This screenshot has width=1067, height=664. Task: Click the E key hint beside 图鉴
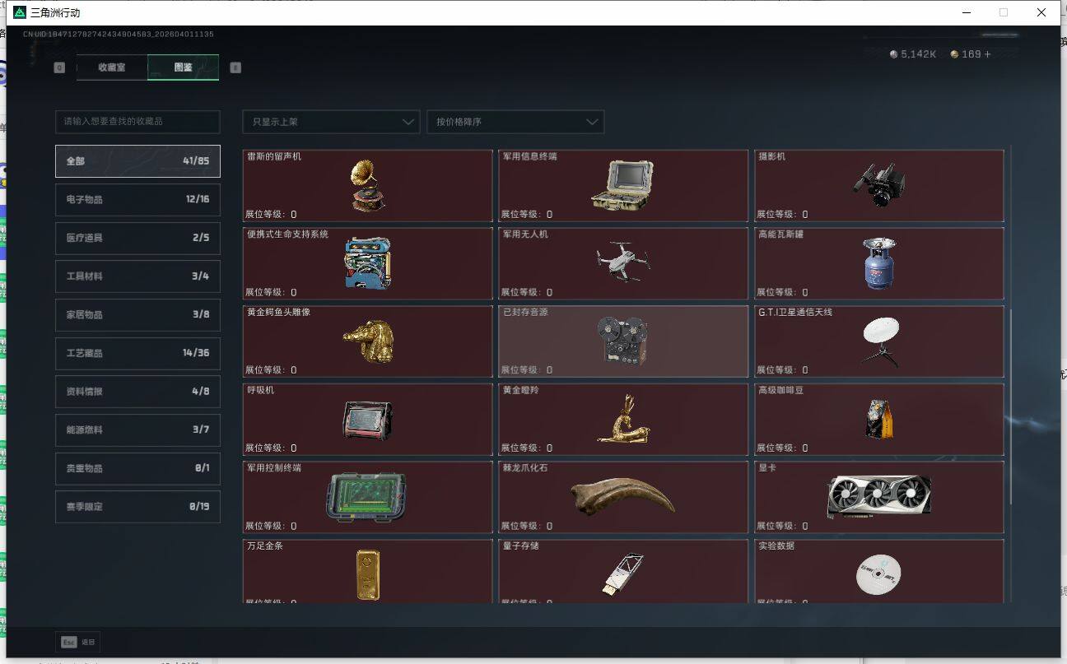pyautogui.click(x=235, y=67)
